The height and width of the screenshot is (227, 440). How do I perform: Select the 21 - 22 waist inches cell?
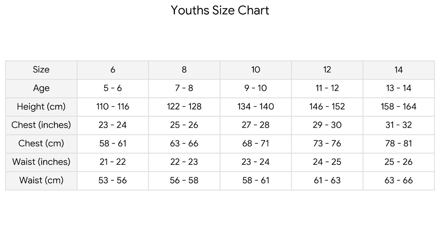coord(113,162)
